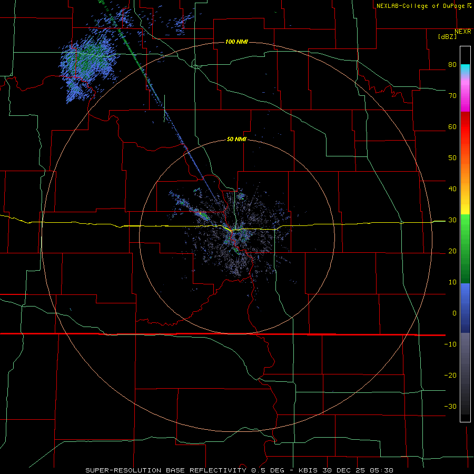Click the blue band of the reflectivity color bar
The height and width of the screenshot is (474, 474).
coord(465,308)
